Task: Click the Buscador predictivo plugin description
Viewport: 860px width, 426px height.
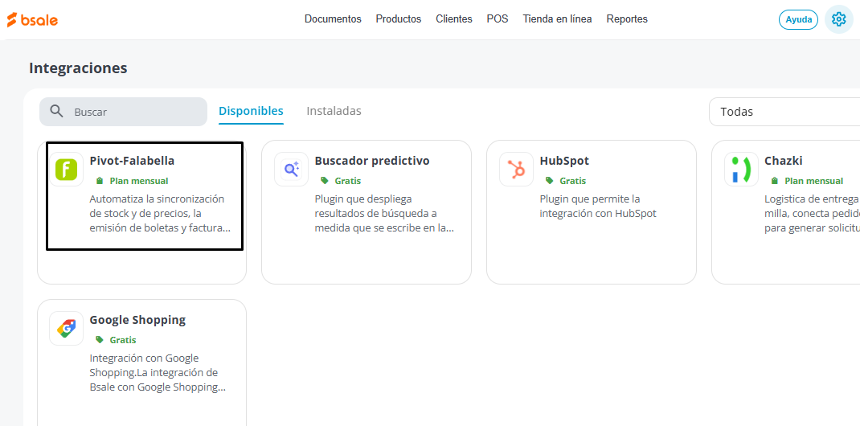Action: click(384, 213)
